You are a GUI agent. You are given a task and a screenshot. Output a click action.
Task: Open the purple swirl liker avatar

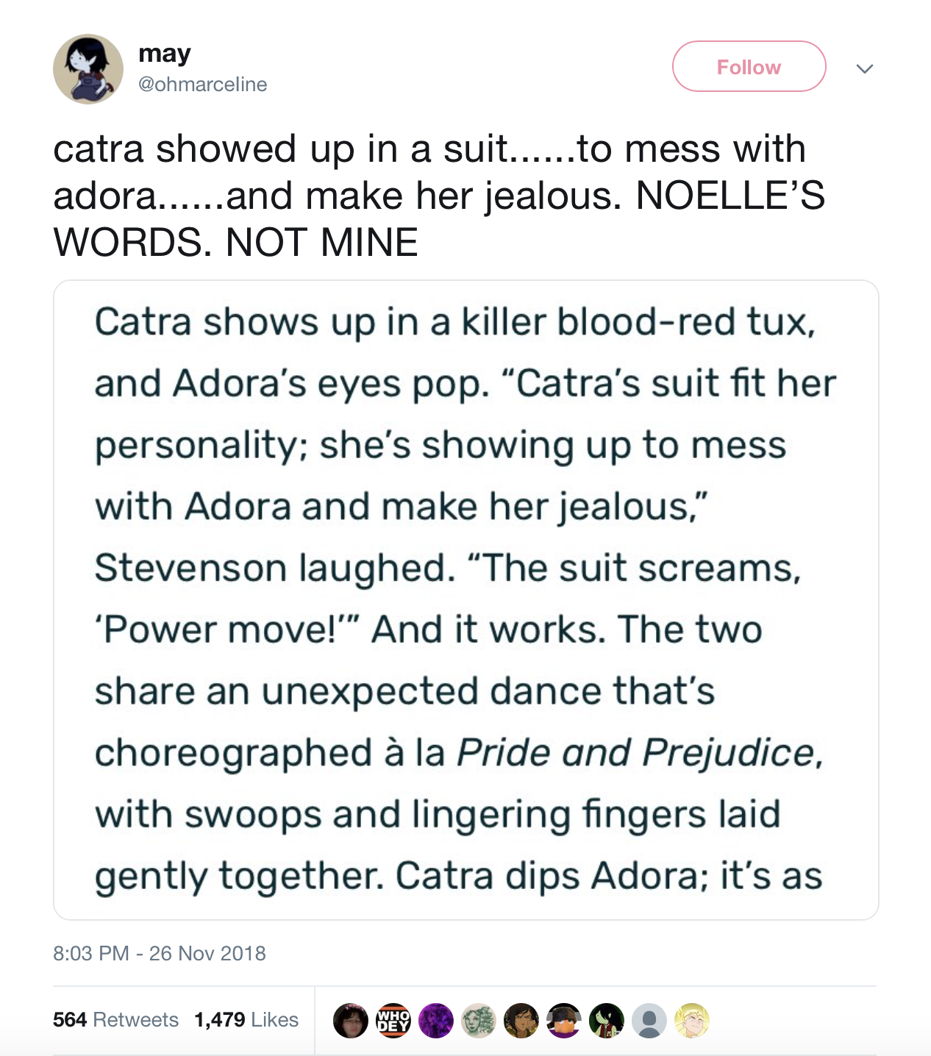pos(436,1021)
